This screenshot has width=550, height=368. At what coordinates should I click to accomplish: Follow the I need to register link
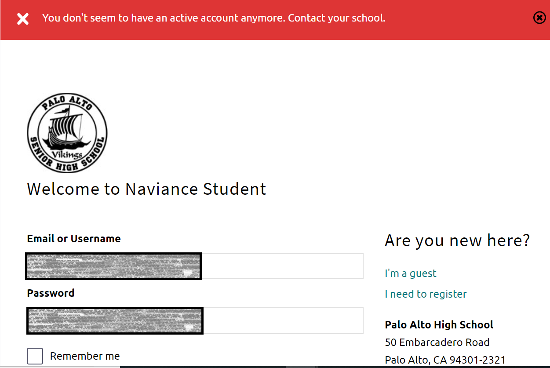[426, 294]
